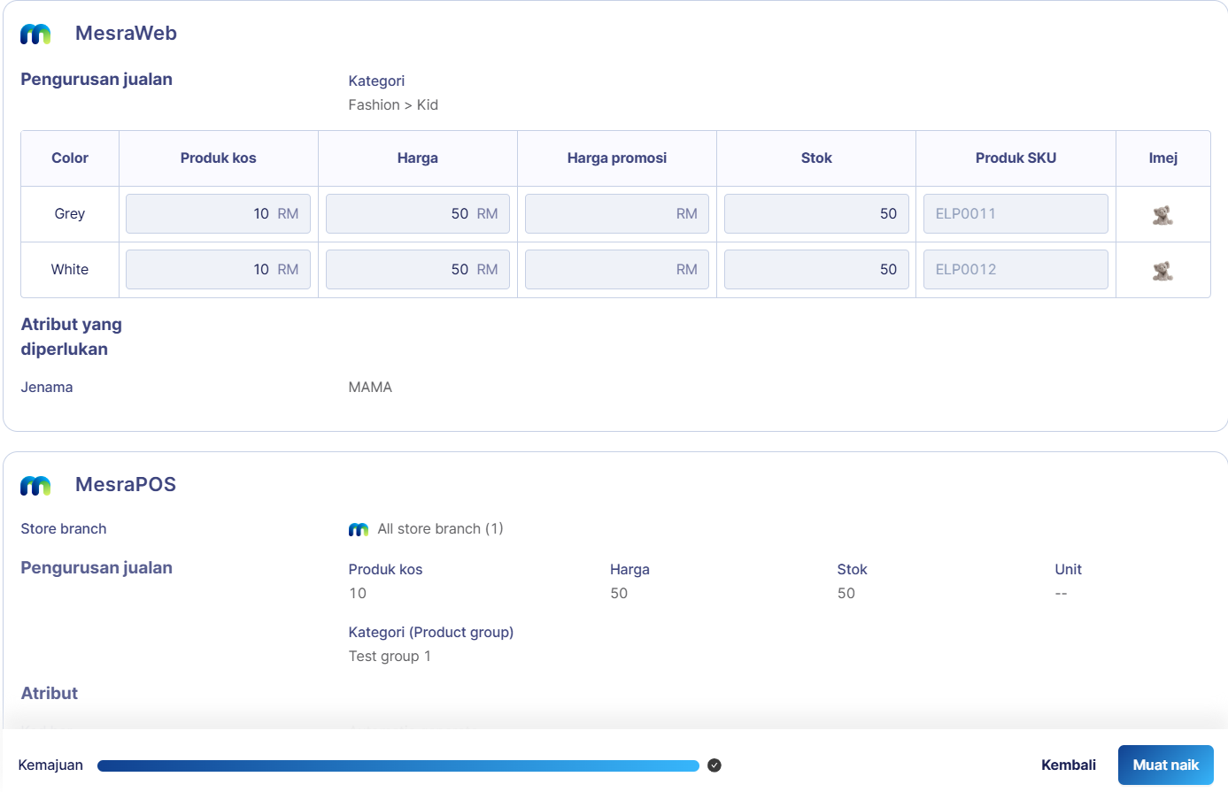The image size is (1228, 792).
Task: Click the ELP0012 SKU field
Action: point(1015,270)
